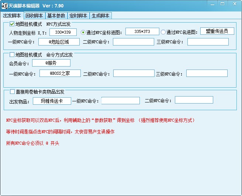Screen dimensions: 242x196
Task: Edit the 会员命令 field with @服务
Action: [x=51, y=63]
